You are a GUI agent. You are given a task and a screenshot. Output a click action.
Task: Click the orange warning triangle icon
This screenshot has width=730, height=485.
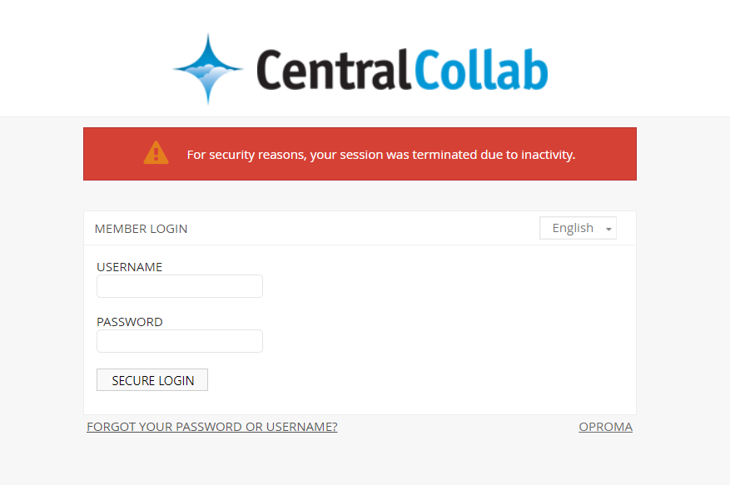click(156, 153)
